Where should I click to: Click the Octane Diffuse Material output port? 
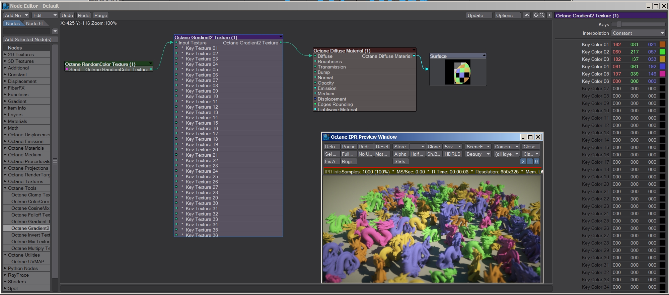click(x=414, y=56)
